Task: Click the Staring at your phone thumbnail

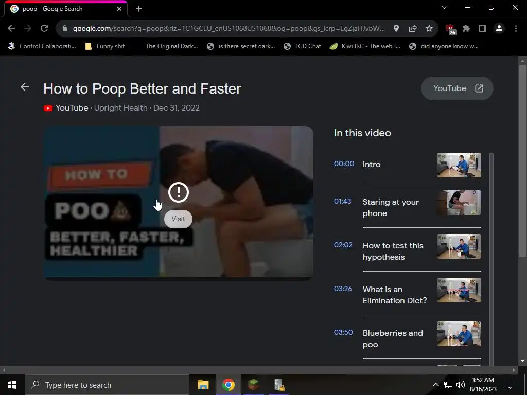Action: [459, 203]
